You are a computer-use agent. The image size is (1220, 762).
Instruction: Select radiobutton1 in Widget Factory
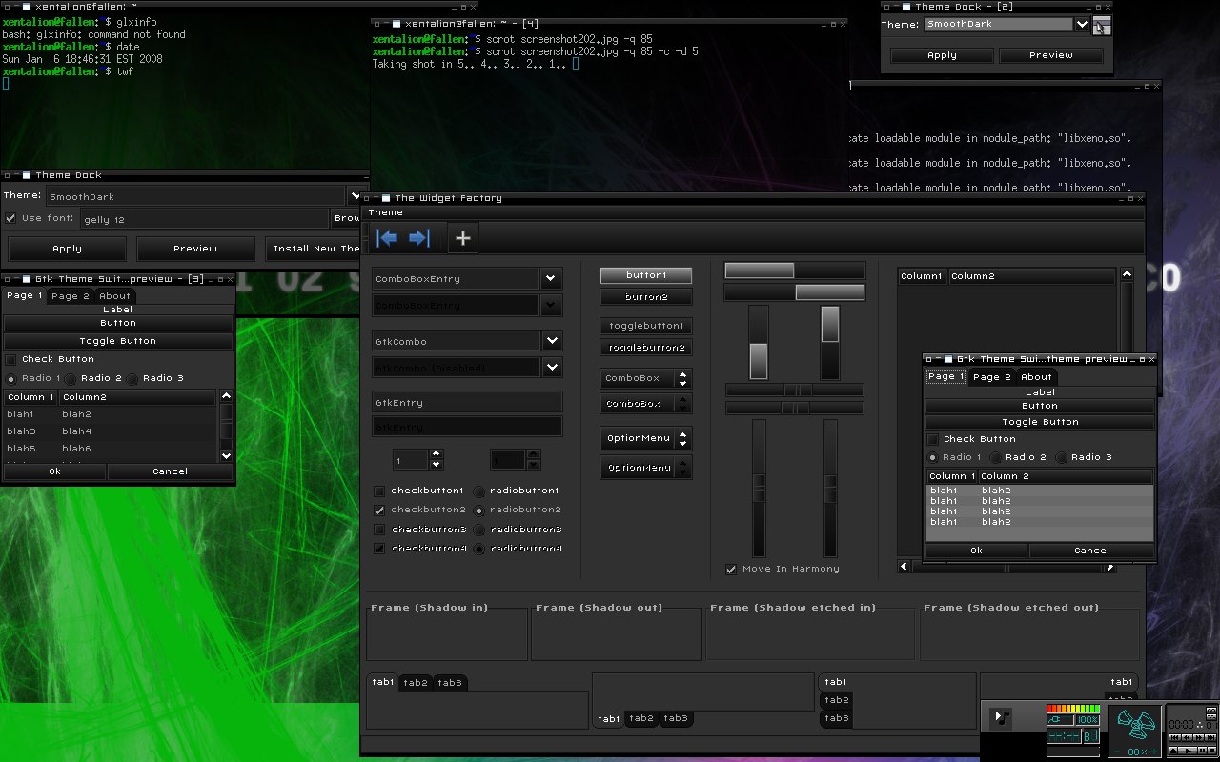point(479,491)
